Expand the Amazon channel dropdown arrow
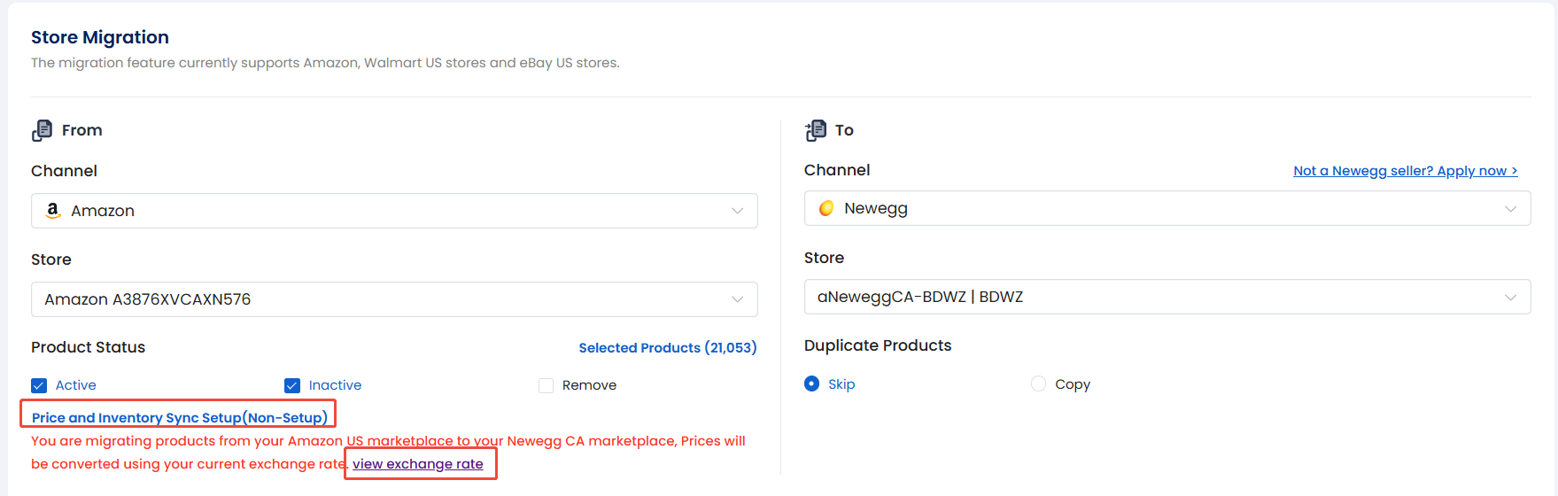Viewport: 1558px width, 496px height. [737, 211]
